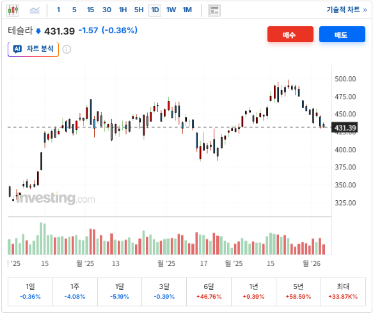Select the 1H interval

pyautogui.click(x=123, y=10)
